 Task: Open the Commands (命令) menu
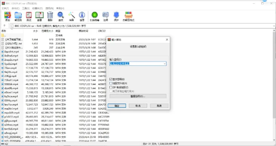tap(15, 8)
